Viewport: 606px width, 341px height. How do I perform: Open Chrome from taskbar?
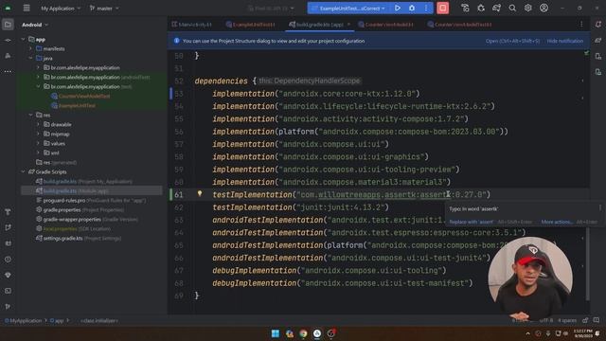[303, 333]
